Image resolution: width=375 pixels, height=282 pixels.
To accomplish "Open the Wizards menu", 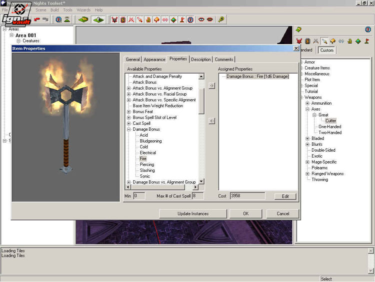I will 83,10.
